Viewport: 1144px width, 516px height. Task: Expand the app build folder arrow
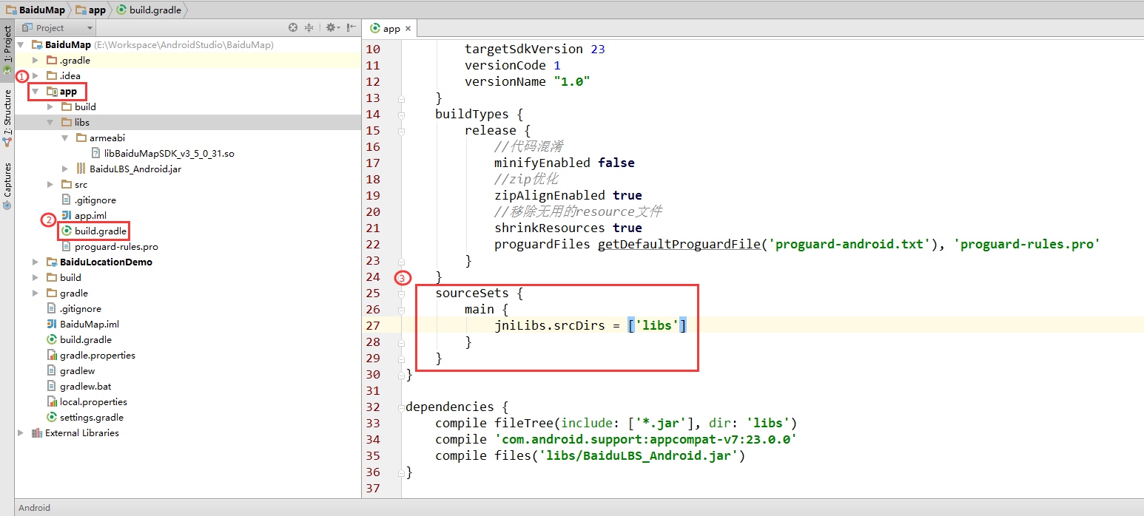click(x=50, y=107)
